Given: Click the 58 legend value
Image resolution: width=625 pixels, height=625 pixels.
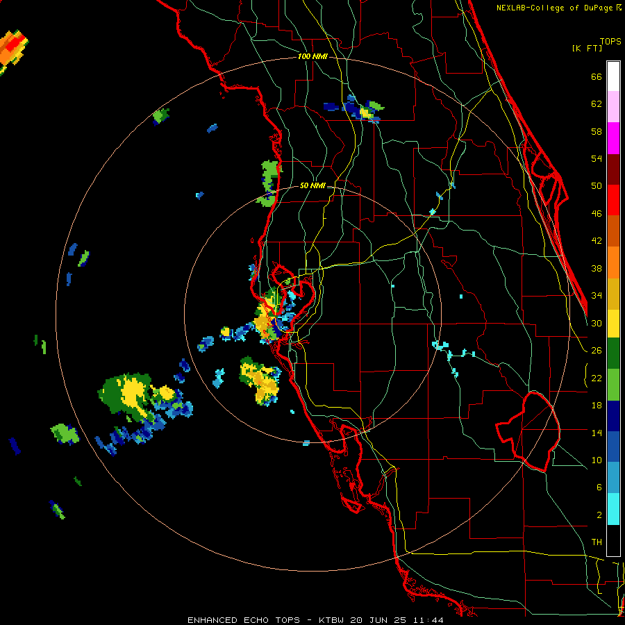Looking at the screenshot, I should (x=597, y=131).
